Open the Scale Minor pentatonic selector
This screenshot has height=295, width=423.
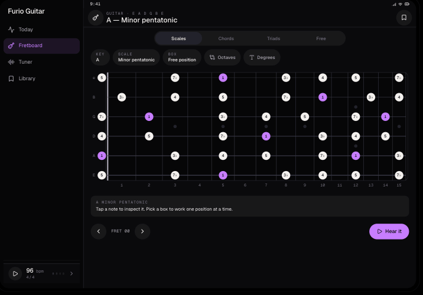pos(136,57)
